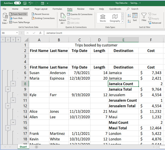Sort A to Z ascending
This screenshot has height=150, width=165.
[129, 16]
